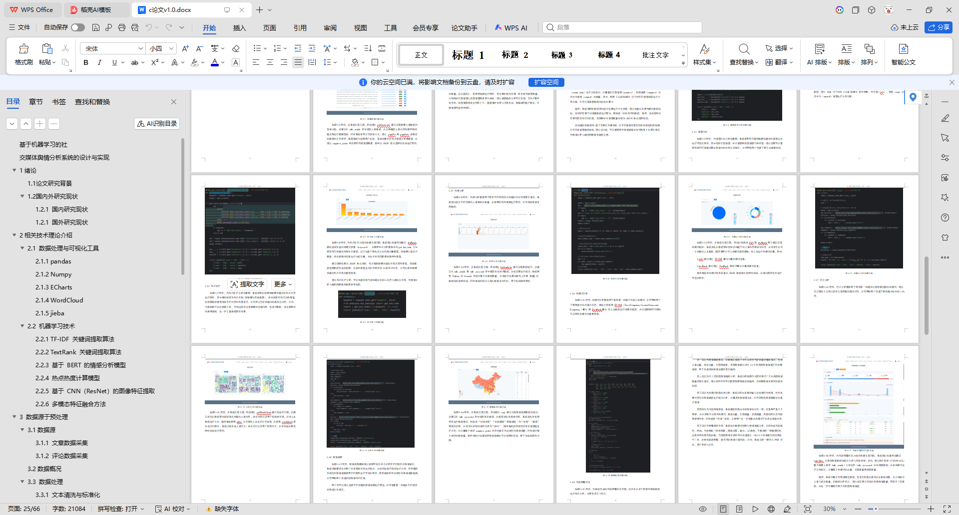The image size is (959, 515).
Task: Click the eye protection mode icon in the status bar
Action: point(703,509)
